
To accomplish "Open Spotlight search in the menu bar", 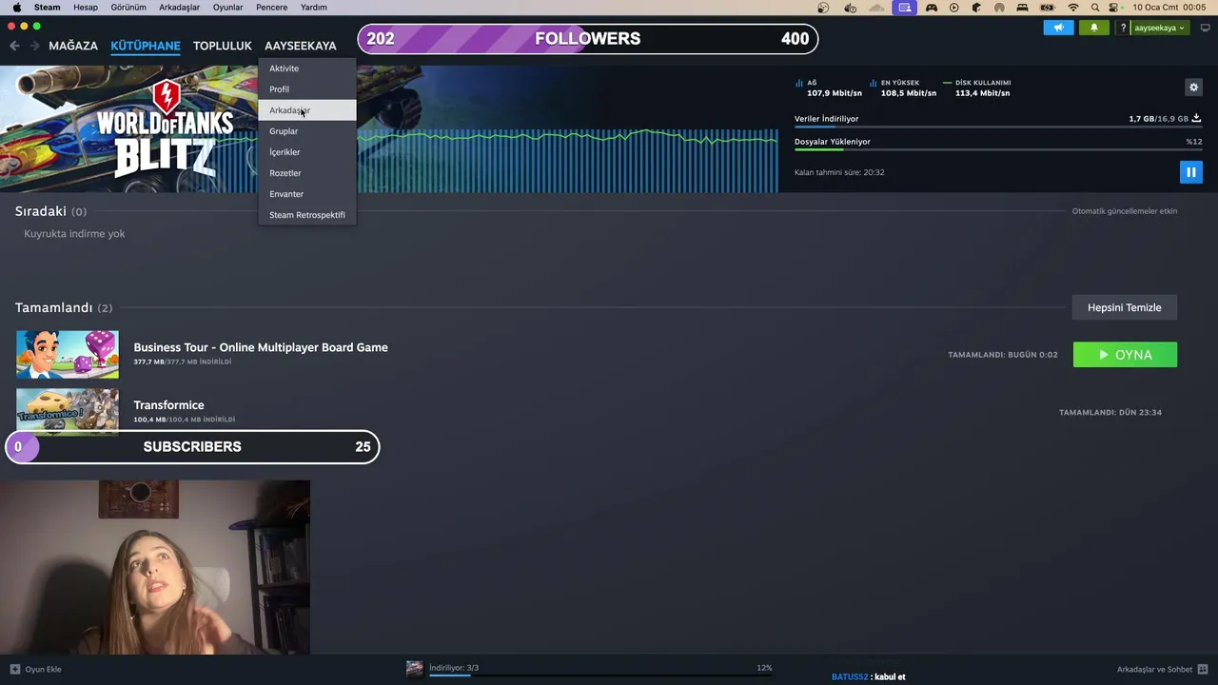I will click(x=1095, y=8).
